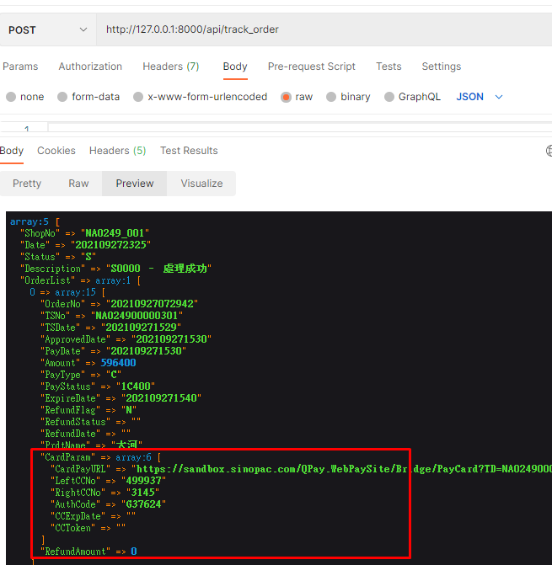
Task: Click the ApprovedDate value 202109271530
Action: [x=171, y=339]
